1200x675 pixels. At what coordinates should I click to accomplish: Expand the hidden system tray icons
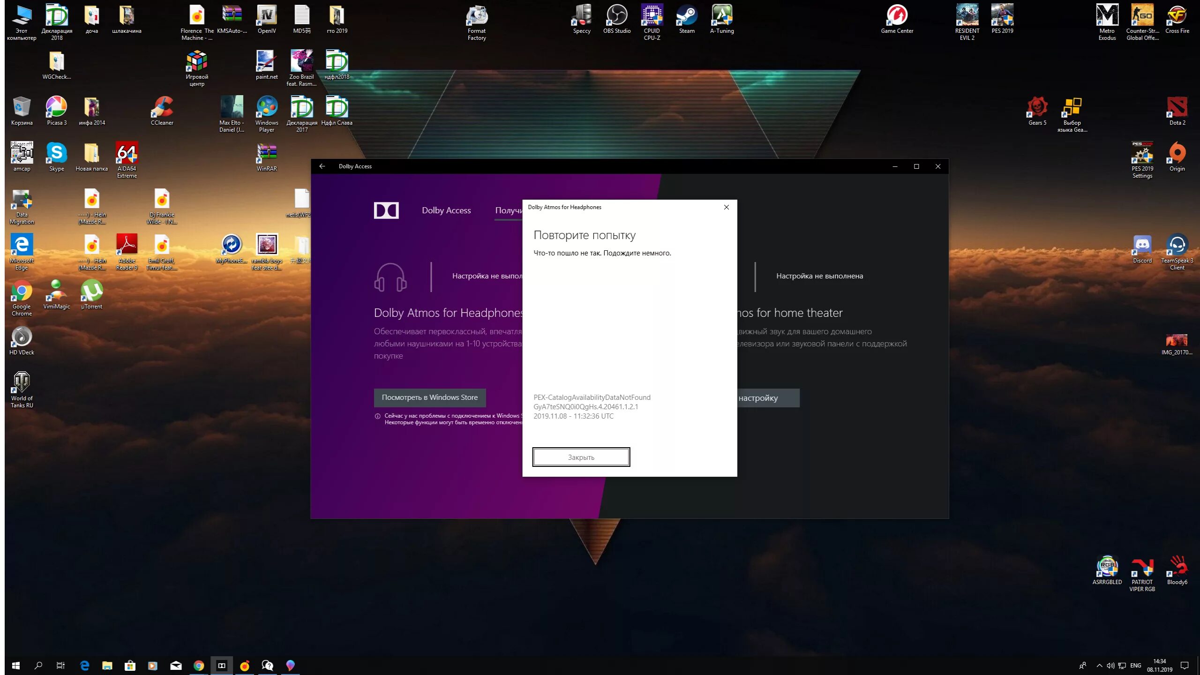[1099, 665]
